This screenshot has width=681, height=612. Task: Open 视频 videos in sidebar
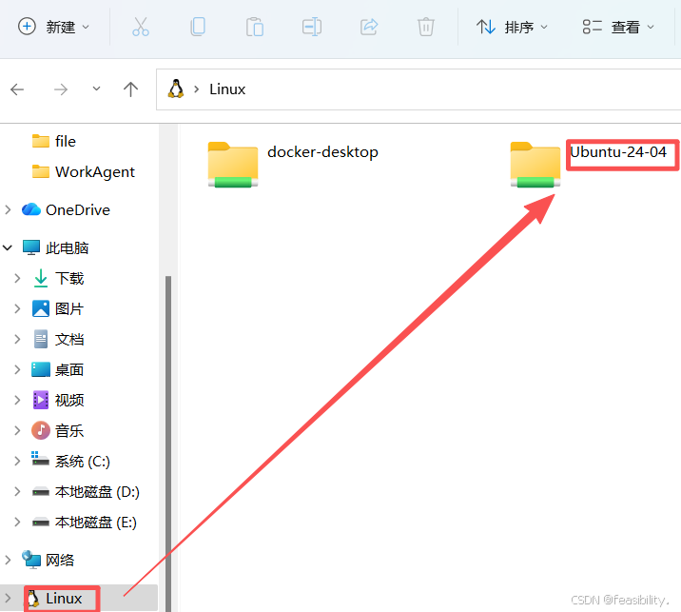click(58, 401)
